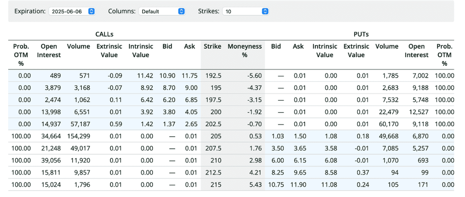
Task: Click put open interest 12,527
Action: pos(419,112)
